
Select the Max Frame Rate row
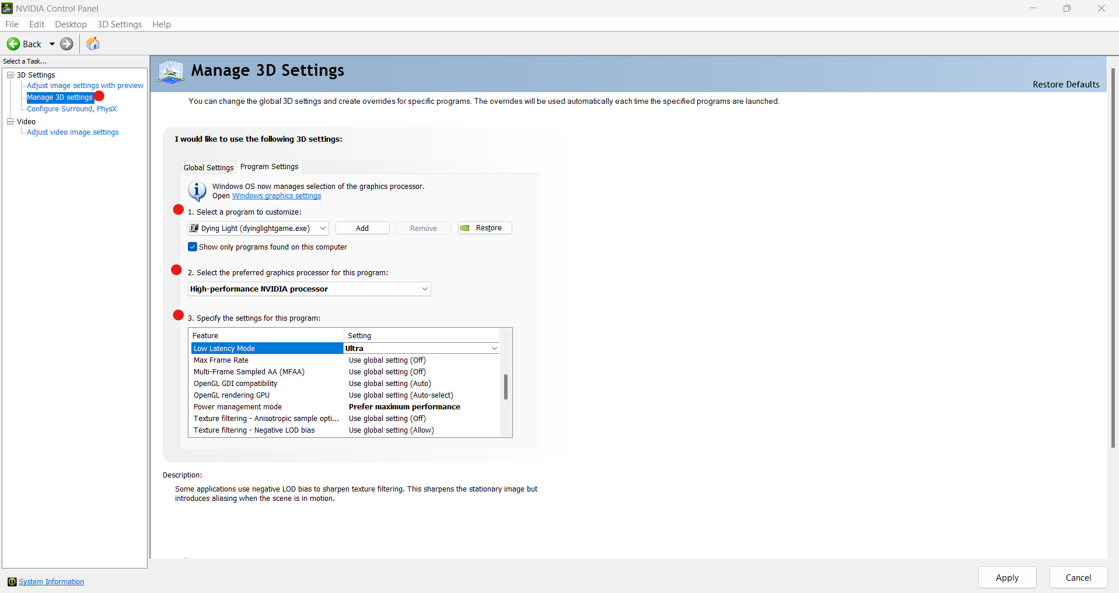click(x=345, y=360)
